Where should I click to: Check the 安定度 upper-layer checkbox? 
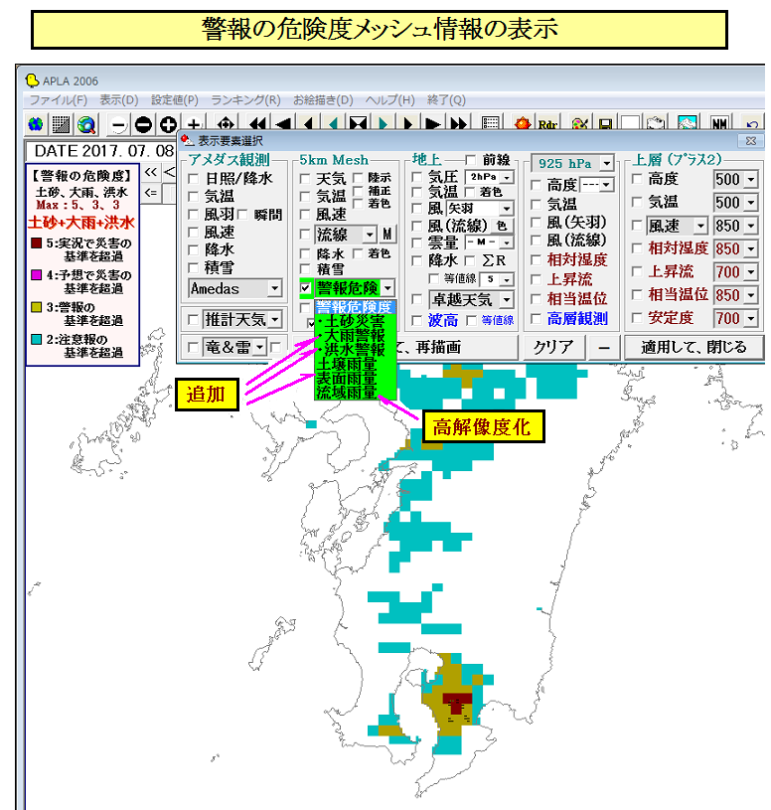click(637, 318)
